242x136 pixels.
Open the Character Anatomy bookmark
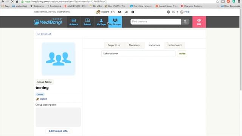click(191, 6)
